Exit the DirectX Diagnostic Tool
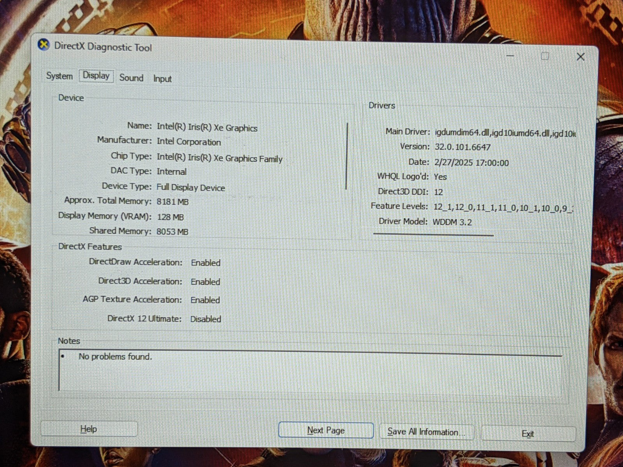Screen dimensions: 623x467 coord(528,434)
